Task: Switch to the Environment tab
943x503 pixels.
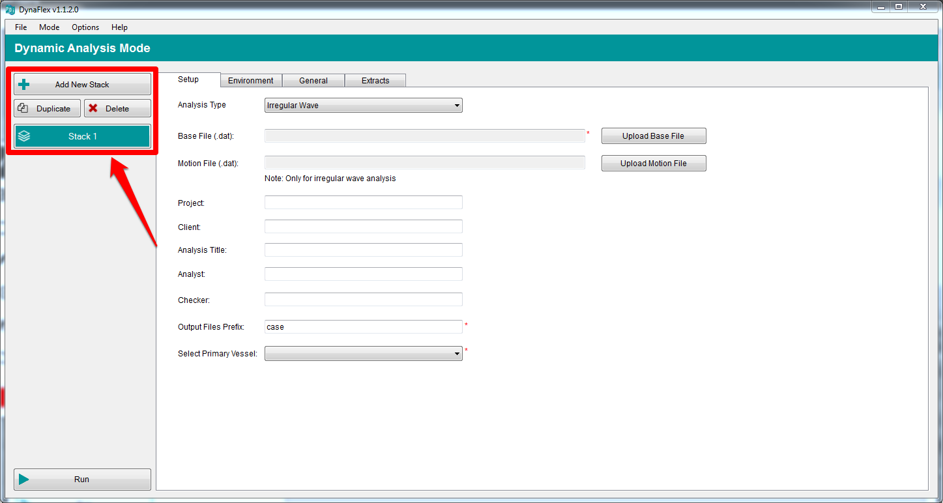Action: click(x=251, y=81)
